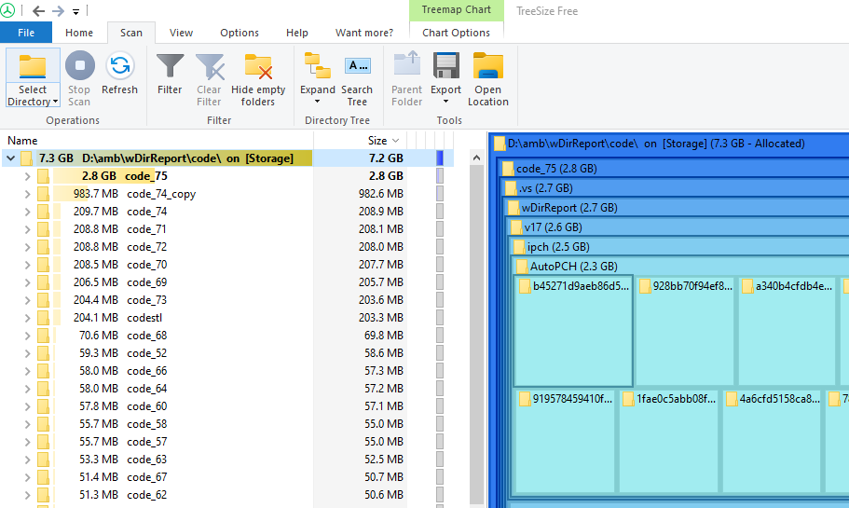Open the Help tab
The width and height of the screenshot is (849, 508).
296,33
